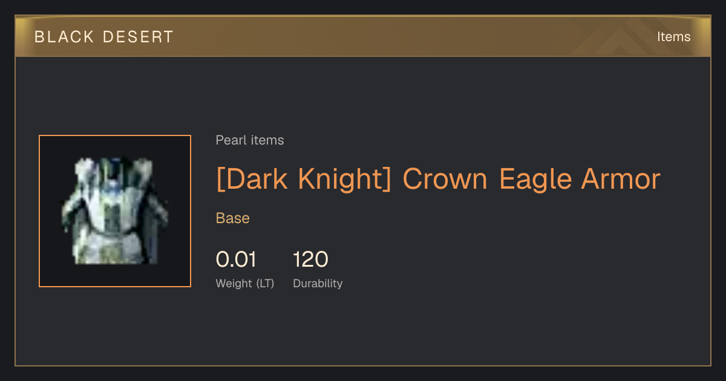Click the gold header banner bar
726x381 pixels.
pos(363,36)
